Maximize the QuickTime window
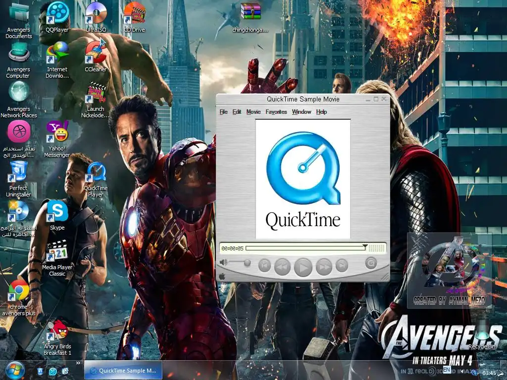Screen dimensions: 507x380 pos(376,99)
